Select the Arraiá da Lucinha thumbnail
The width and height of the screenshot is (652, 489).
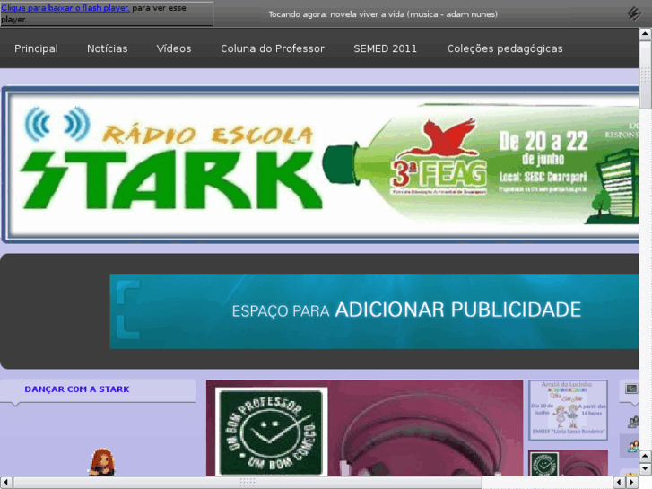(x=568, y=410)
